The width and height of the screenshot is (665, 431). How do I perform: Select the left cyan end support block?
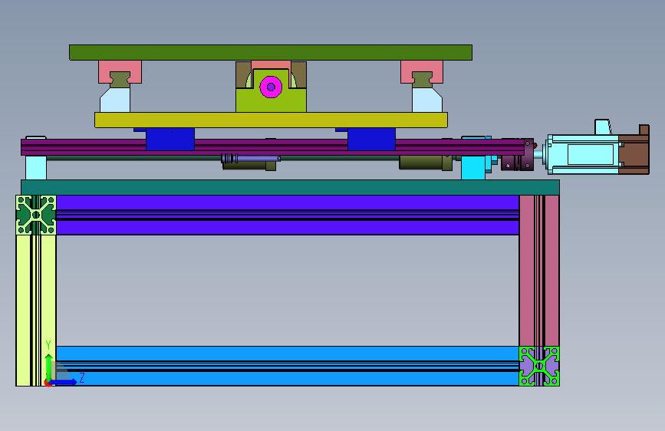click(36, 167)
